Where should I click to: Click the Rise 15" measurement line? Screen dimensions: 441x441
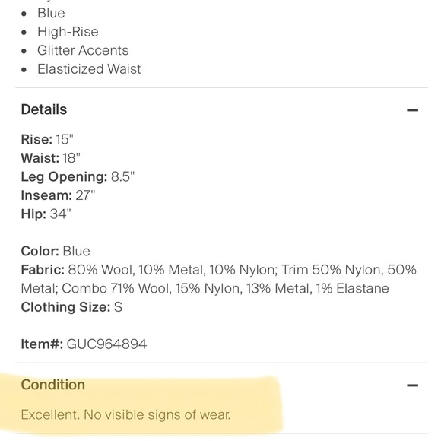point(47,139)
